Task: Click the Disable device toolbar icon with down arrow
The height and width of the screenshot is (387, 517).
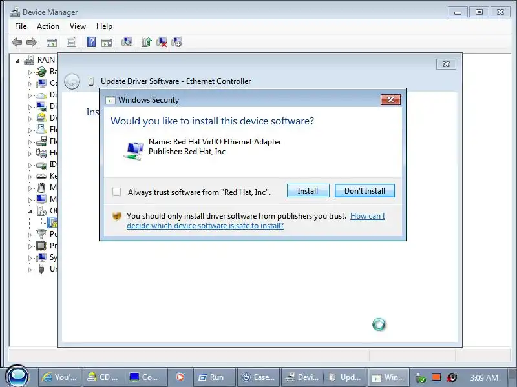Action: point(176,42)
